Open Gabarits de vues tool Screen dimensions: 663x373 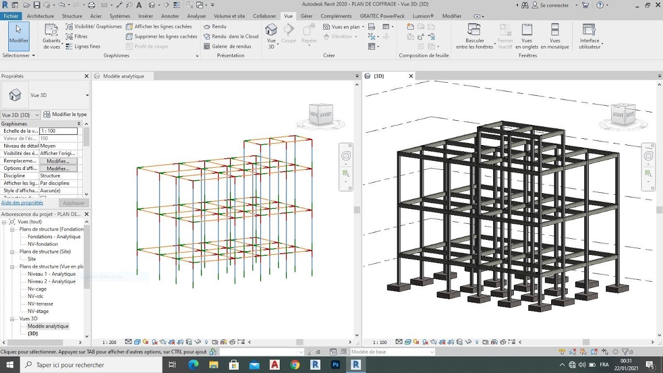point(51,36)
